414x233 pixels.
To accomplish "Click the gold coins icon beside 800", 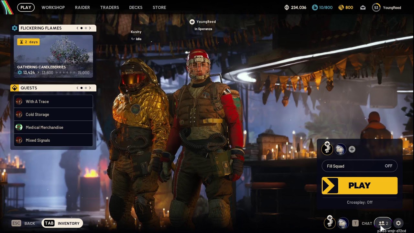I will pyautogui.click(x=341, y=7).
